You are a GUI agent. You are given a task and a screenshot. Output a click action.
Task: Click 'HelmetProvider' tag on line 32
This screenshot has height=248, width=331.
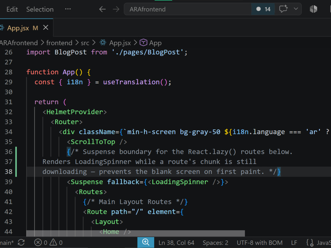tap(74, 112)
